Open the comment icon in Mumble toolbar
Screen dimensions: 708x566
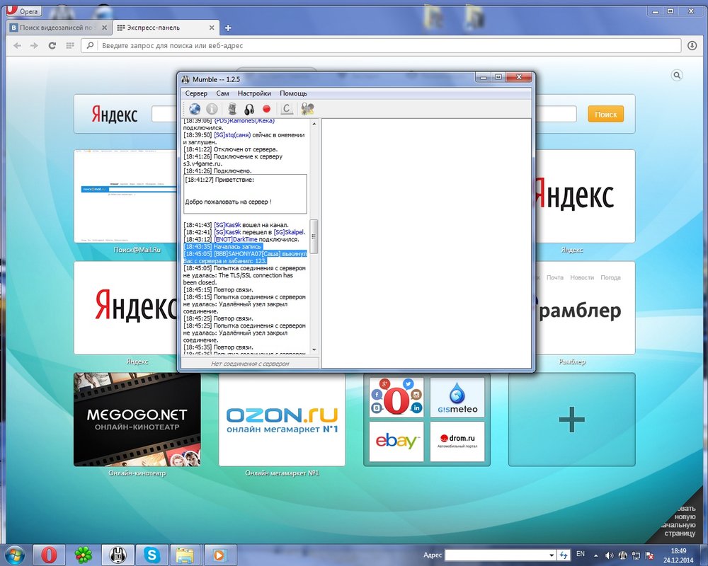[287, 109]
